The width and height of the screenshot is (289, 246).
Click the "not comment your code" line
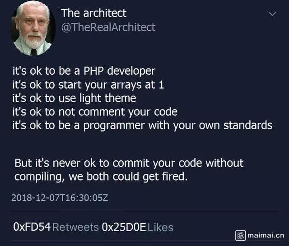click(x=95, y=111)
